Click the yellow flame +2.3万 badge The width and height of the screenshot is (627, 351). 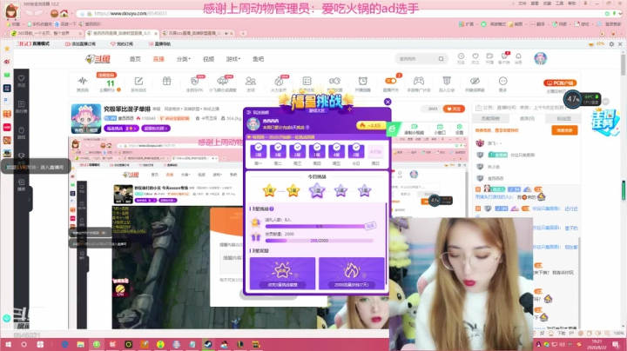(370, 125)
